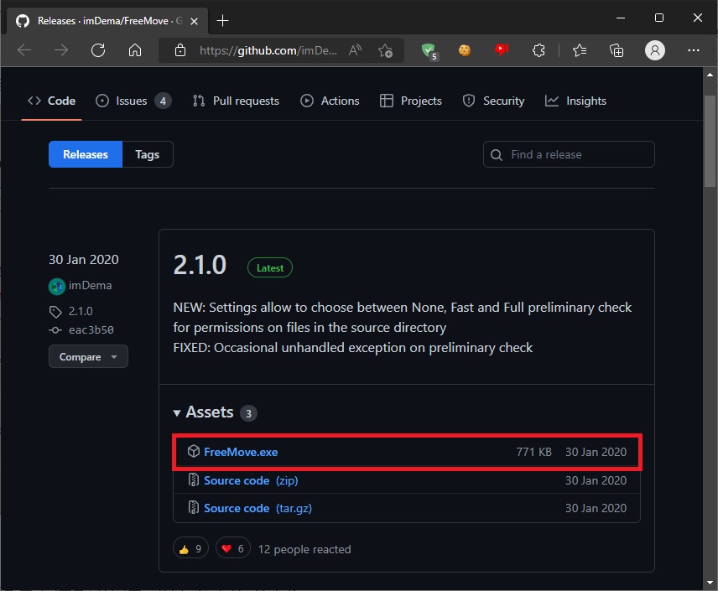The height and width of the screenshot is (591, 718).
Task: Click the padlock site info icon
Action: (180, 50)
